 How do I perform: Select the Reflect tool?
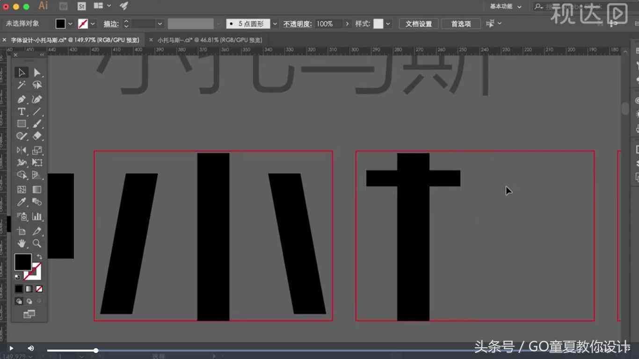click(x=22, y=150)
